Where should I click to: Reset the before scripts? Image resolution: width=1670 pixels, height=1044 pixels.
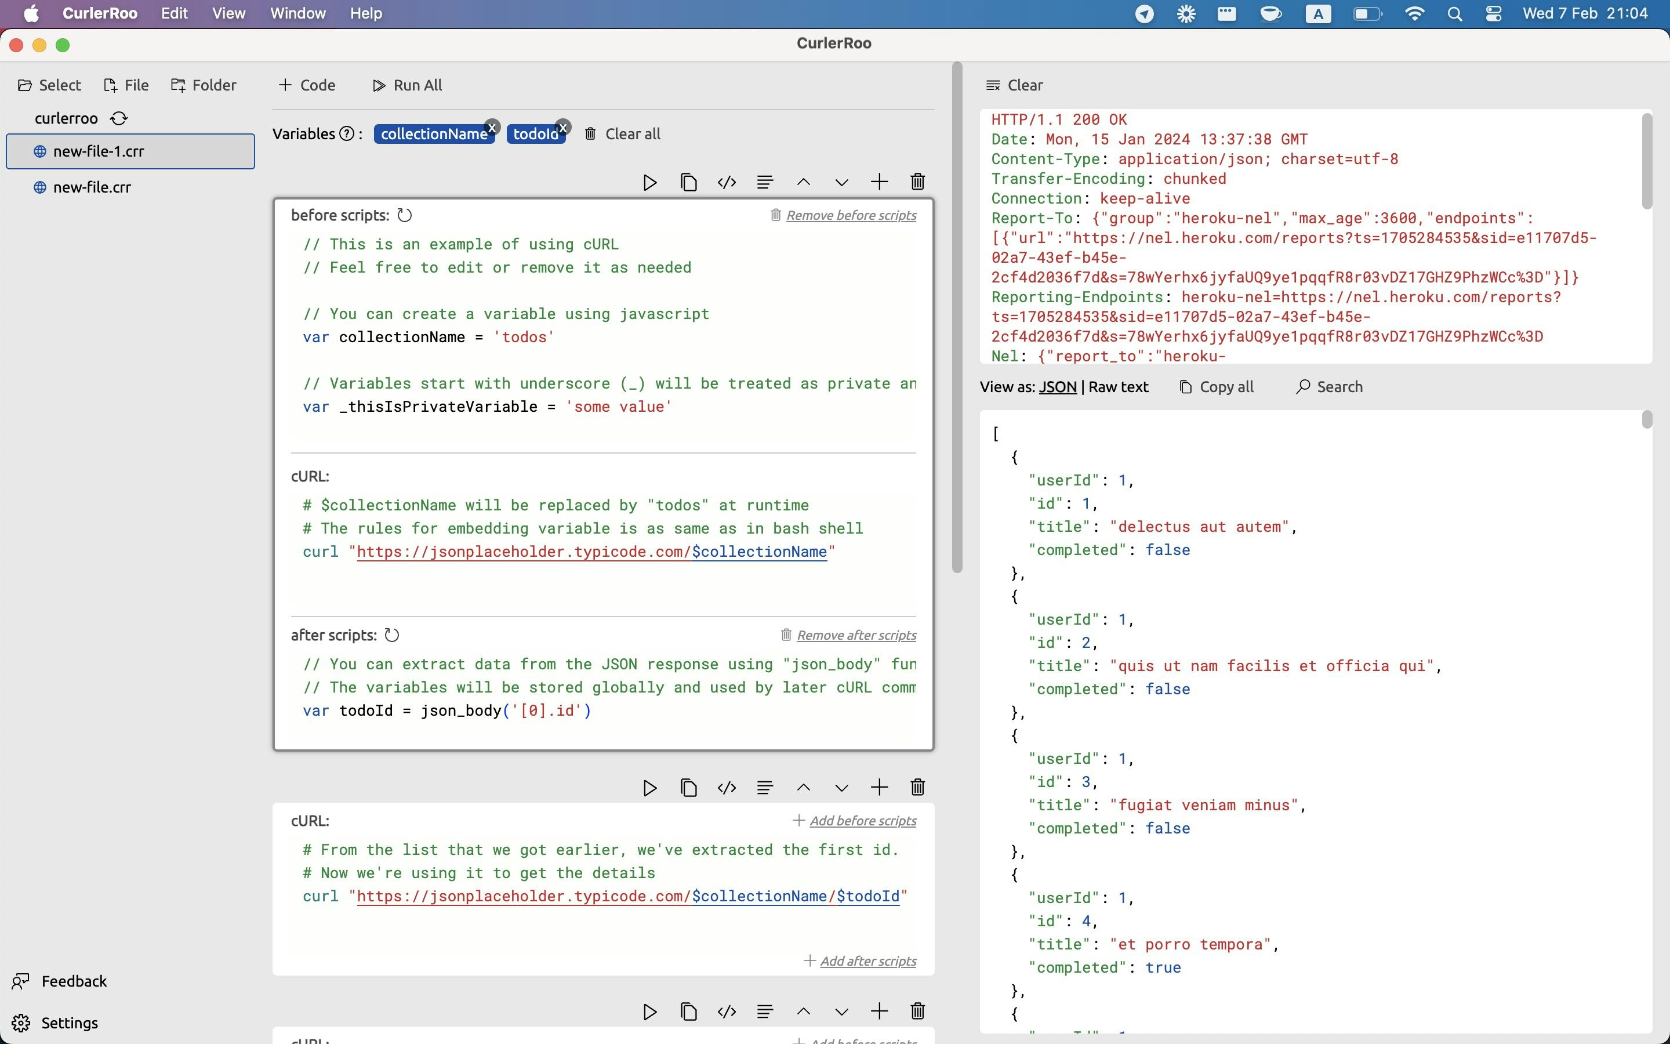tap(404, 215)
